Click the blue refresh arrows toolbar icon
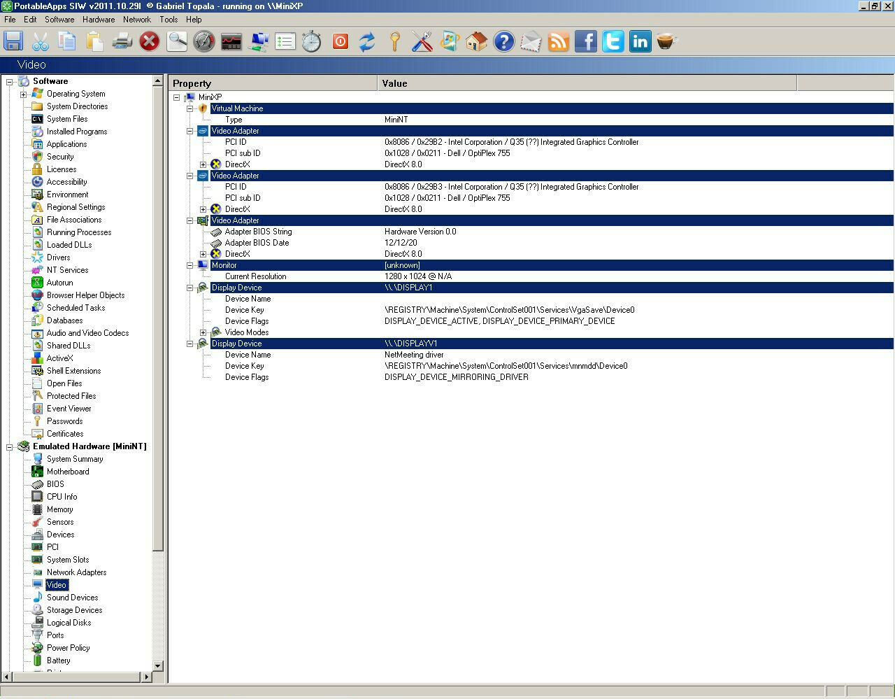Viewport: 895px width, 699px height. coord(367,41)
